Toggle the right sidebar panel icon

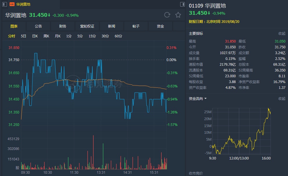tap(182, 4)
